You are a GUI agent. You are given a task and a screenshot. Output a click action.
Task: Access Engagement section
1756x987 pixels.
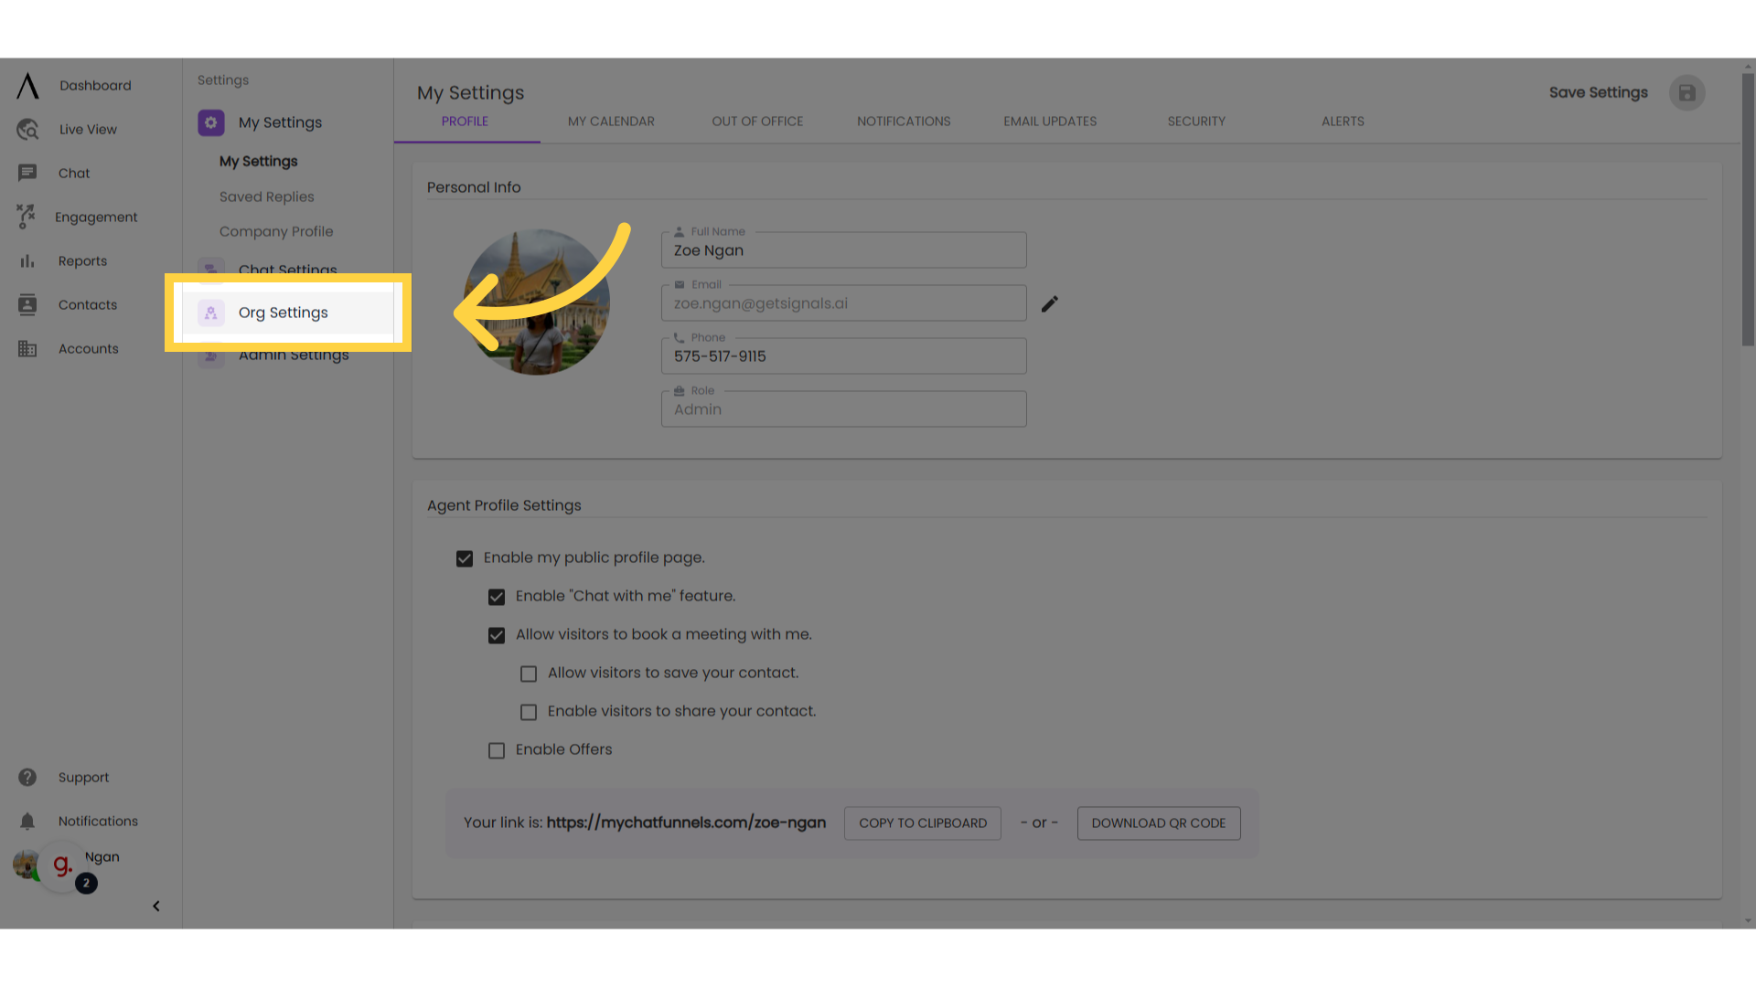click(x=96, y=217)
